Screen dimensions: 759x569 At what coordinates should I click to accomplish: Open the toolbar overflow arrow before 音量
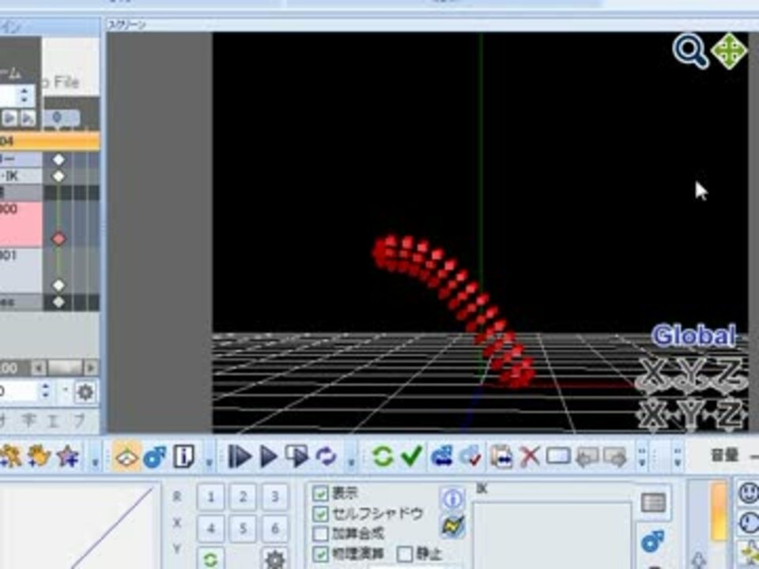click(x=678, y=458)
